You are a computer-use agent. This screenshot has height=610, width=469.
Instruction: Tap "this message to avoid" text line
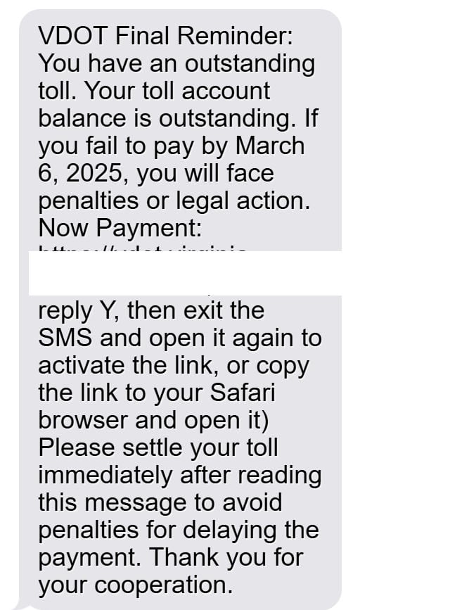pyautogui.click(x=160, y=502)
